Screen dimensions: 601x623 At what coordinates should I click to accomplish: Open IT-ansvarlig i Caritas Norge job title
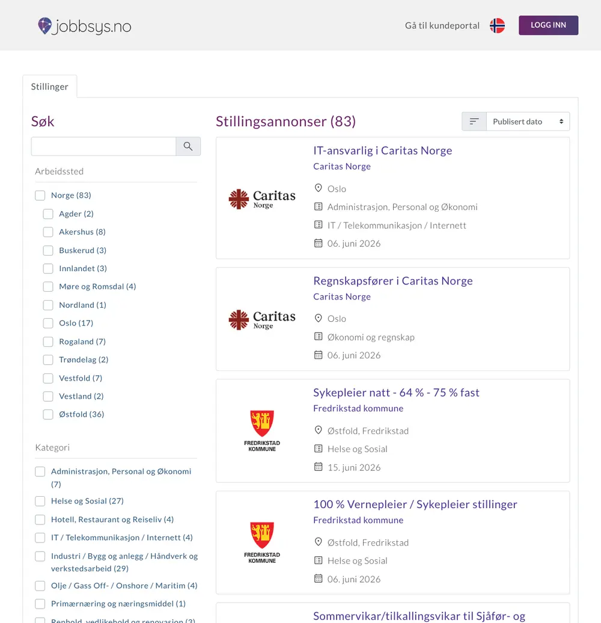(x=383, y=150)
